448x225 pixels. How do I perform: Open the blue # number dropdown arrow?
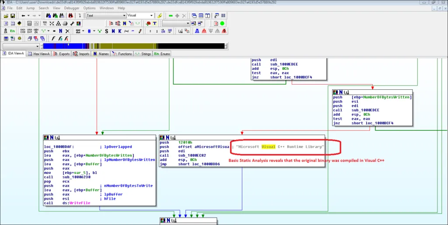[x=94, y=31]
